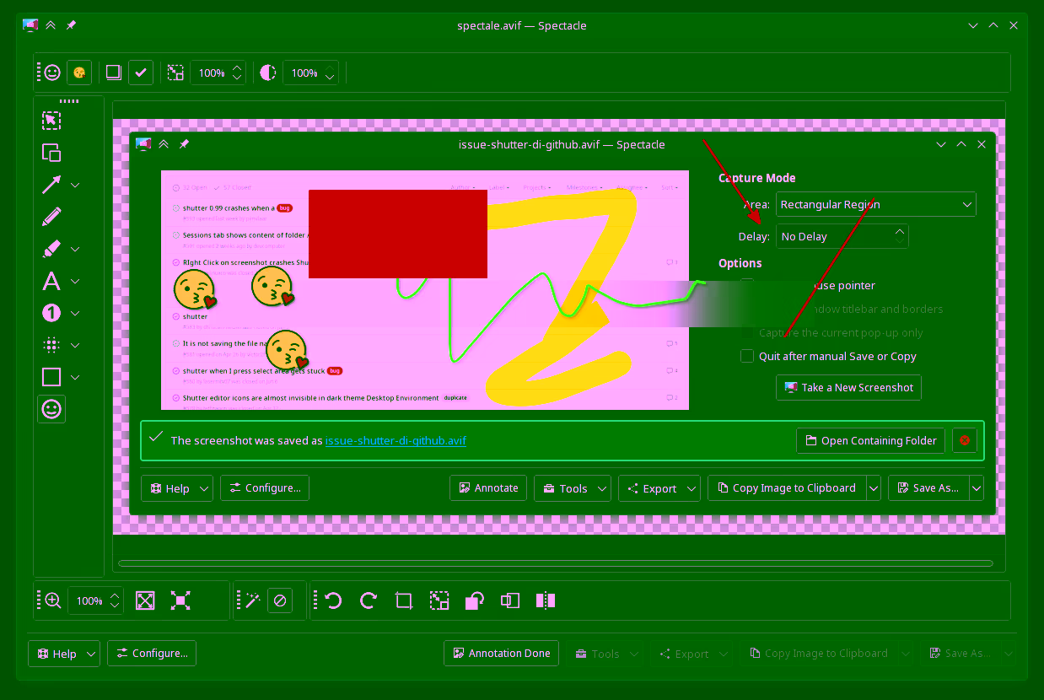
Task: Dismiss the saved message with red X
Action: pos(965,440)
